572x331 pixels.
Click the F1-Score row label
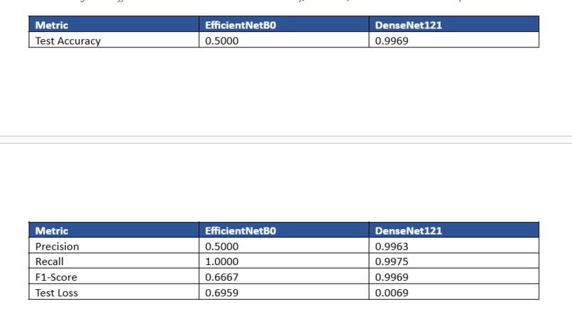pos(56,277)
